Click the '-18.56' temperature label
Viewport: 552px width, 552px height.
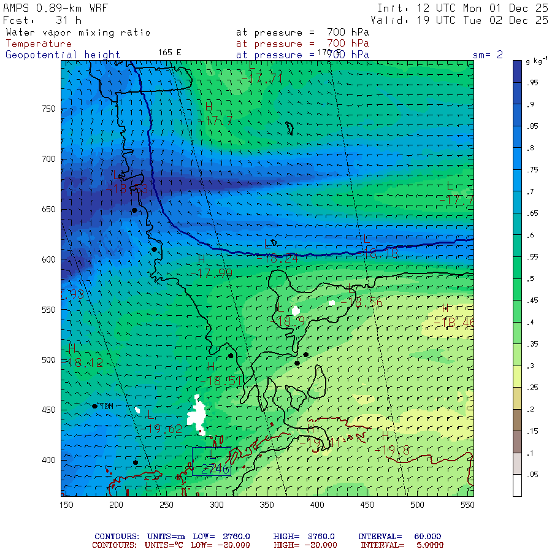click(x=361, y=302)
